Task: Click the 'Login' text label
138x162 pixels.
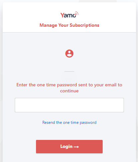Action: [x=66, y=147]
